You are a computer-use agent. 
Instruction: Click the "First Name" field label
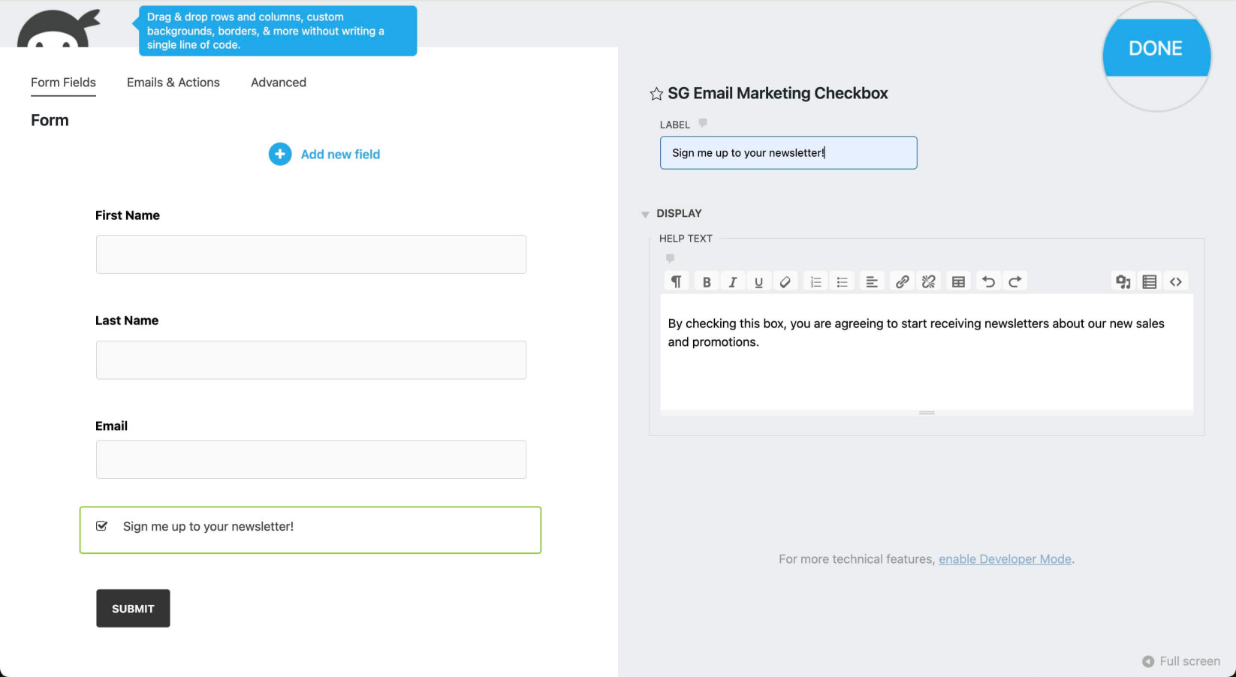click(x=128, y=215)
